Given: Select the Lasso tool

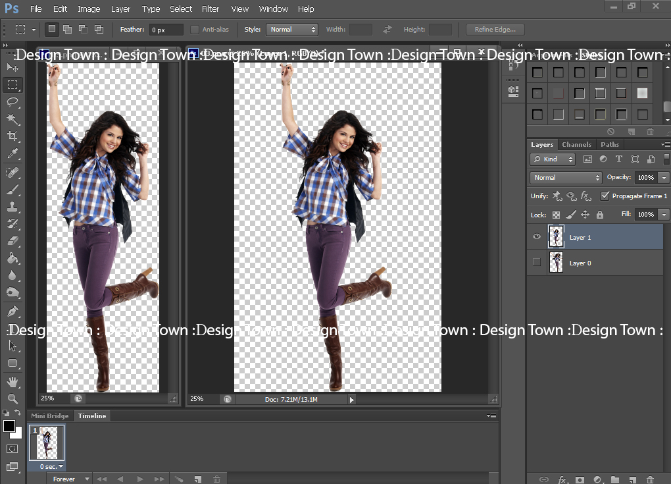Looking at the screenshot, I should pos(12,101).
